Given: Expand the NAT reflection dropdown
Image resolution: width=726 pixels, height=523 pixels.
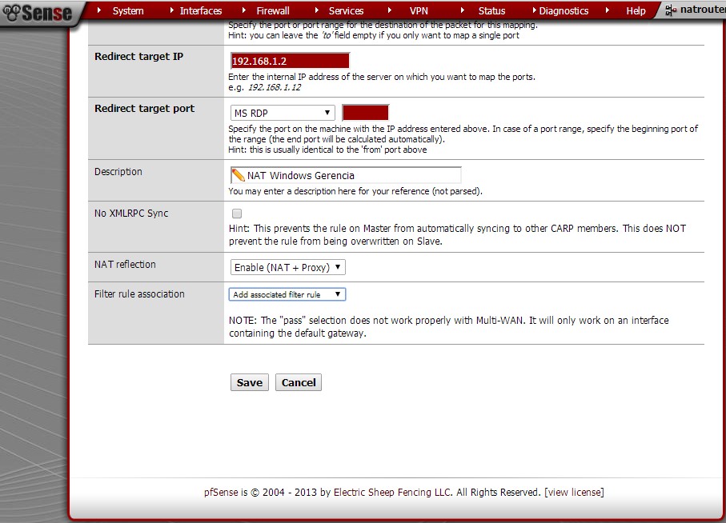Looking at the screenshot, I should coord(288,267).
